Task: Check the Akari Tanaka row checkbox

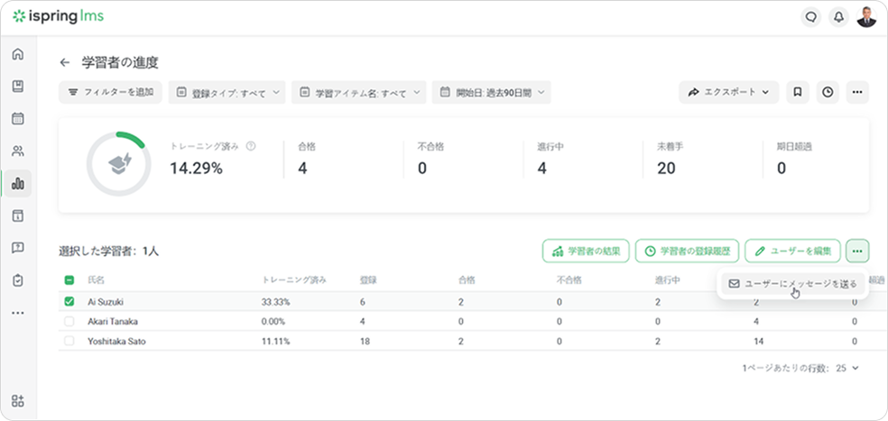Action: [x=69, y=321]
